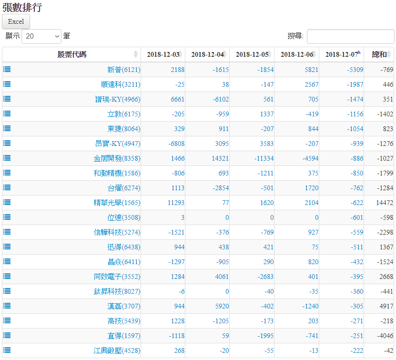Sort table by 股票代碼 column
396x360 pixels.
point(71,54)
